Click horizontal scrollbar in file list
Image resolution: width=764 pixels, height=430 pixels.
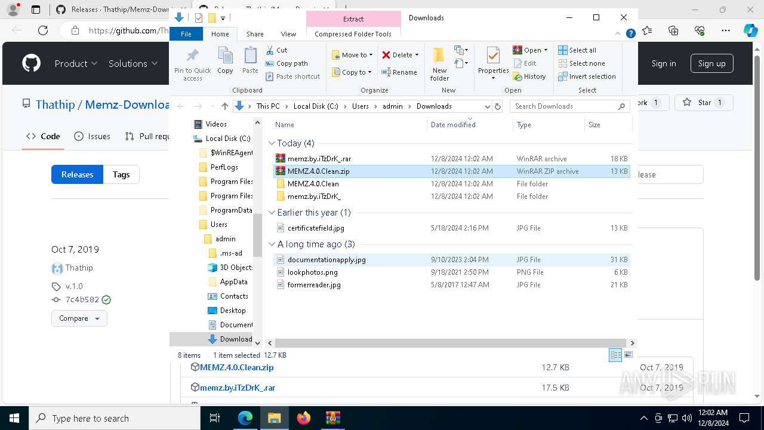pyautogui.click(x=451, y=343)
